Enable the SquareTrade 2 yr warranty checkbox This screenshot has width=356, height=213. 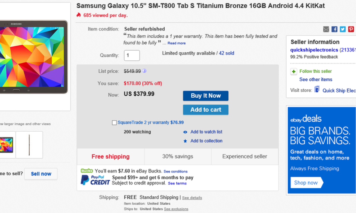tap(114, 123)
